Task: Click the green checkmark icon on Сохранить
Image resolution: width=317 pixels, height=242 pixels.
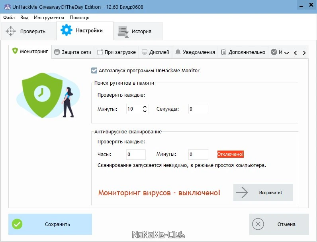Action: coord(17,224)
